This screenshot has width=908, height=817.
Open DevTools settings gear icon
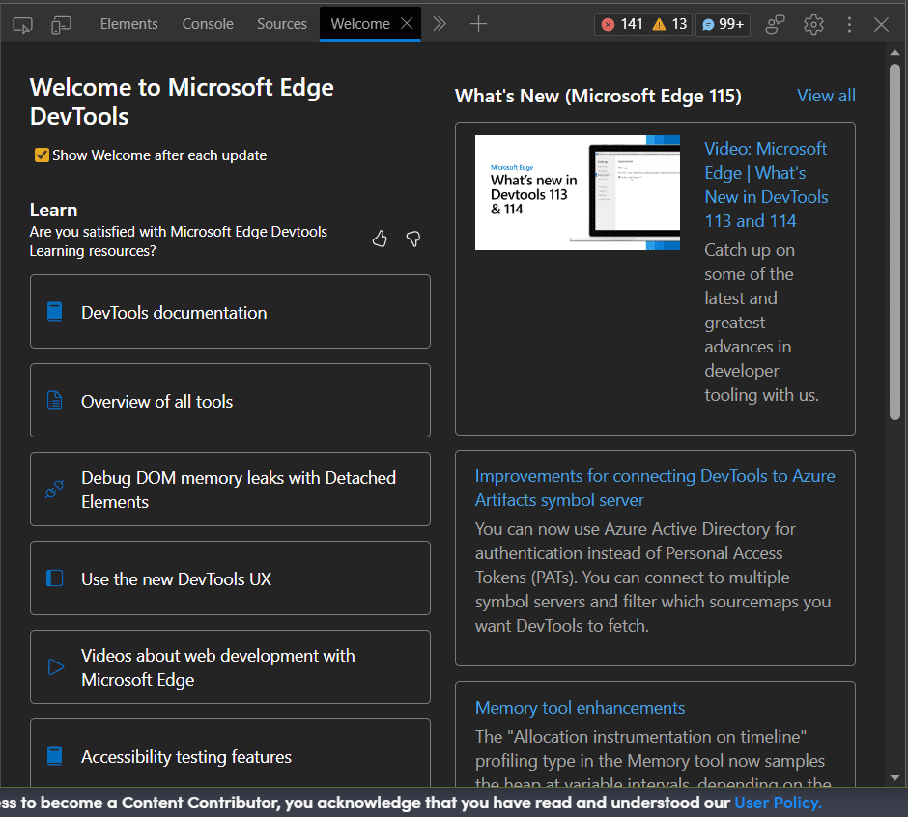pyautogui.click(x=813, y=24)
